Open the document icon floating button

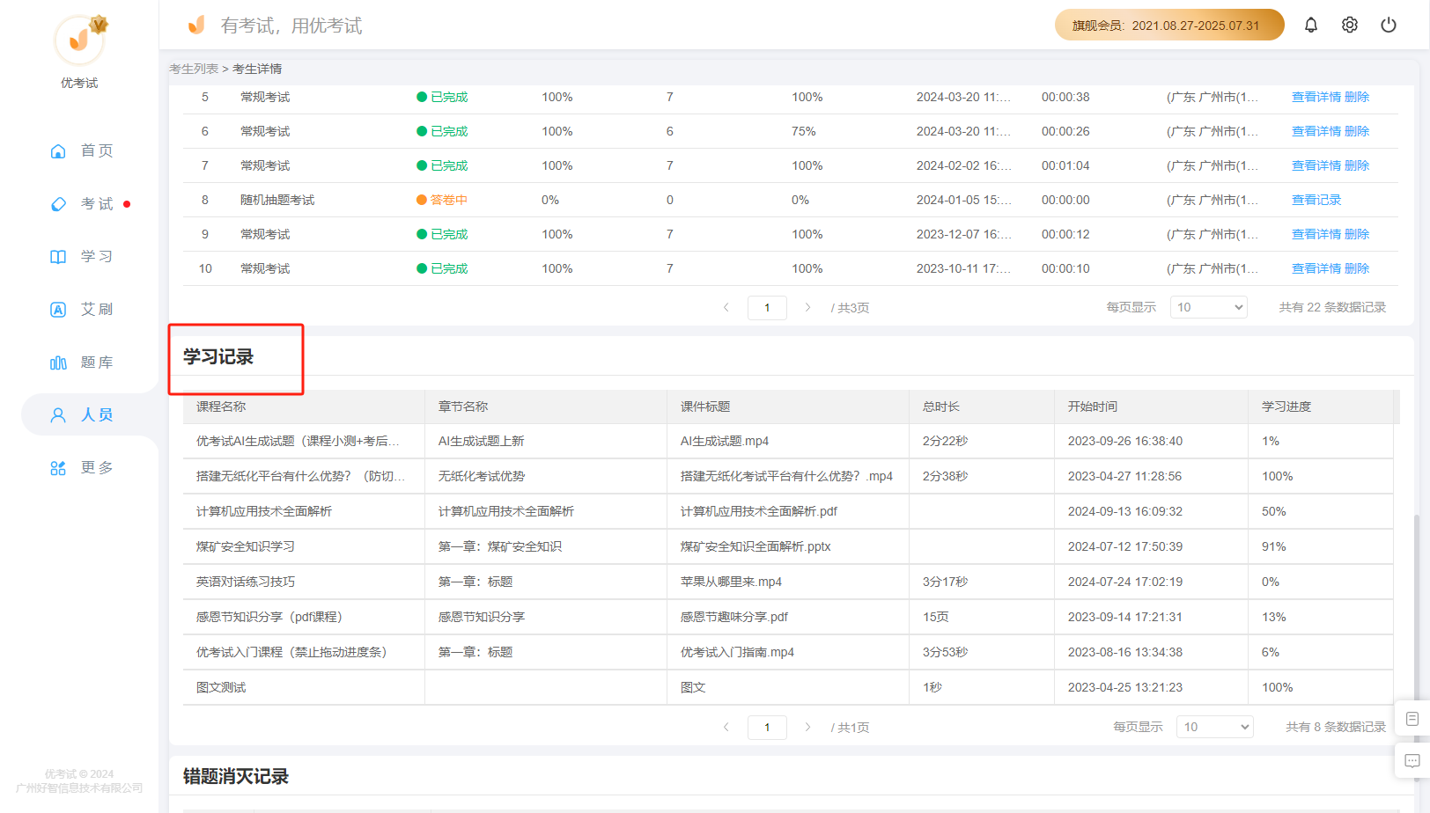click(x=1412, y=719)
